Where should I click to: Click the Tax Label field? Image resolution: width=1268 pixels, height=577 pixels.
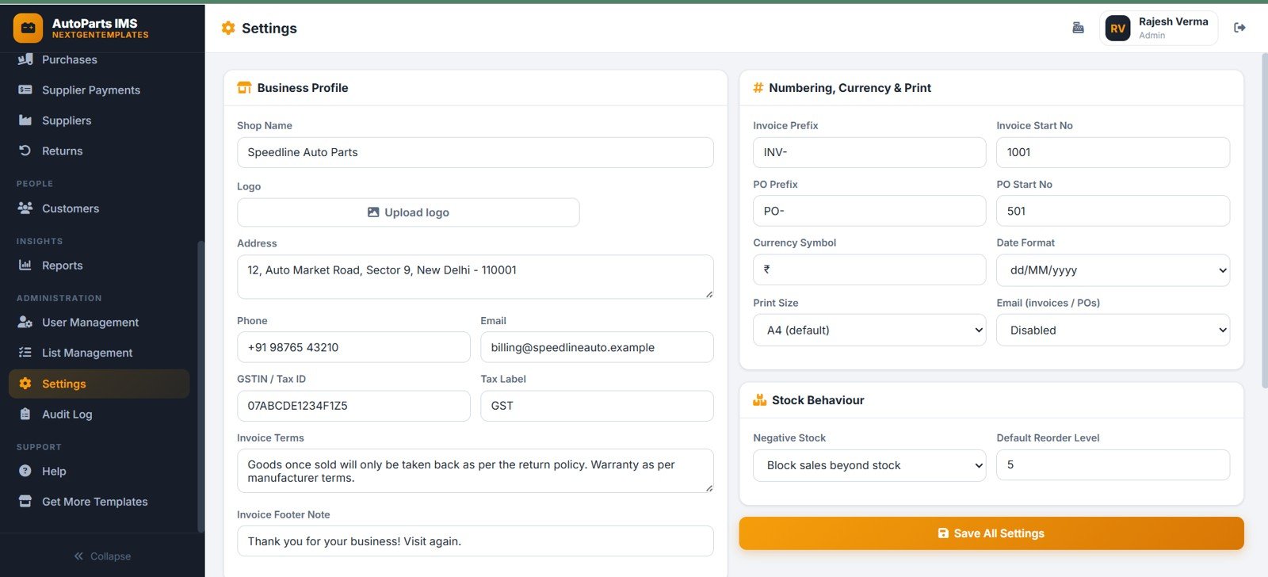(x=597, y=406)
